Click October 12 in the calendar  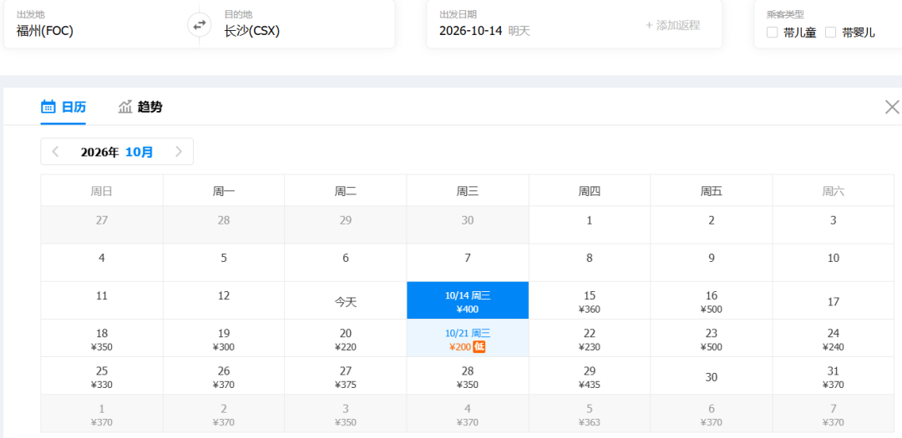[x=224, y=300]
